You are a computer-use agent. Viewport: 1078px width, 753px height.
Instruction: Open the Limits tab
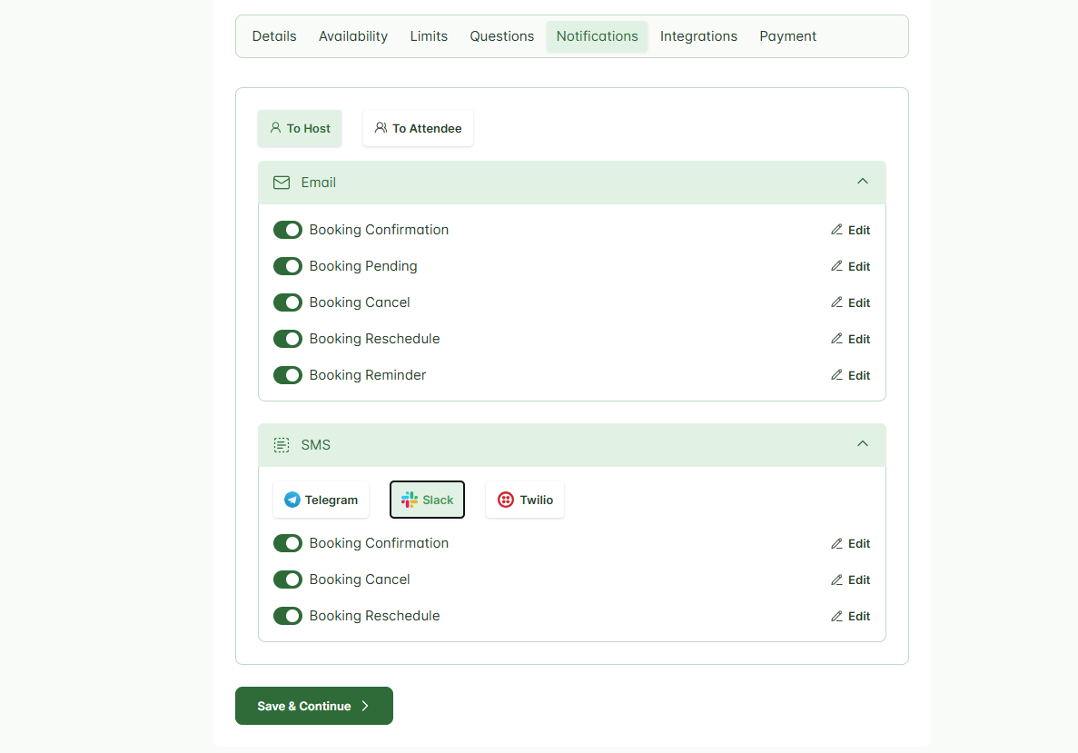[x=429, y=36]
